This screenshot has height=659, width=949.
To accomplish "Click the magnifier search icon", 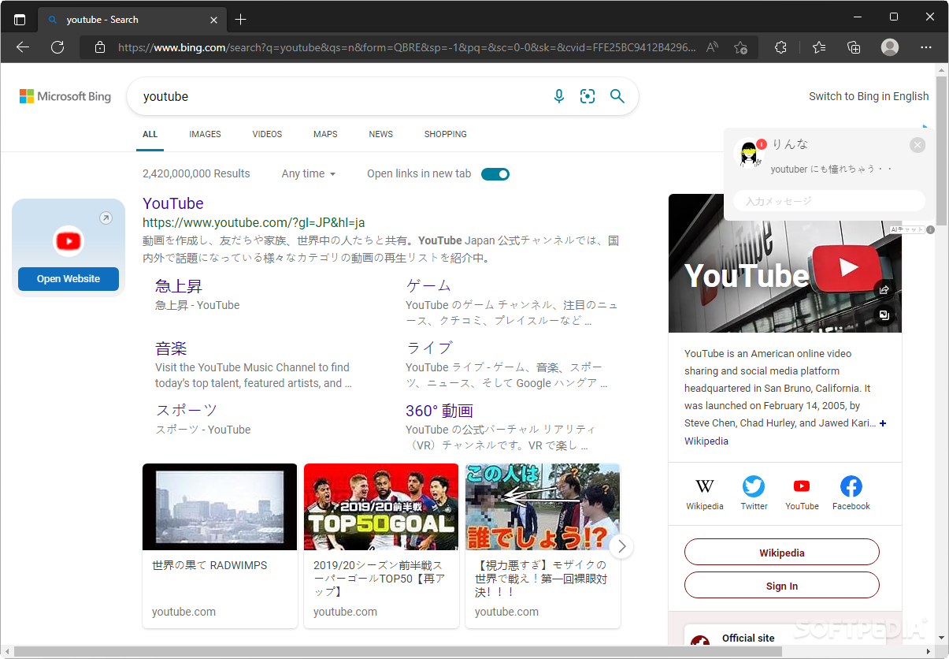I will coord(617,96).
